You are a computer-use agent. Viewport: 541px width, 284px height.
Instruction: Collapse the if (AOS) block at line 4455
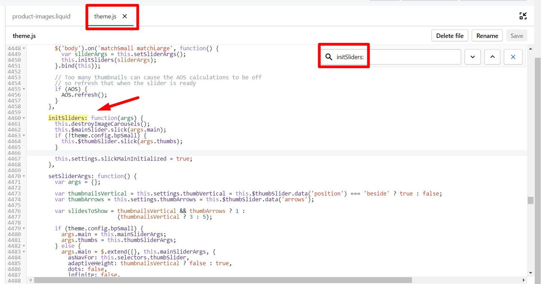pyautogui.click(x=24, y=89)
